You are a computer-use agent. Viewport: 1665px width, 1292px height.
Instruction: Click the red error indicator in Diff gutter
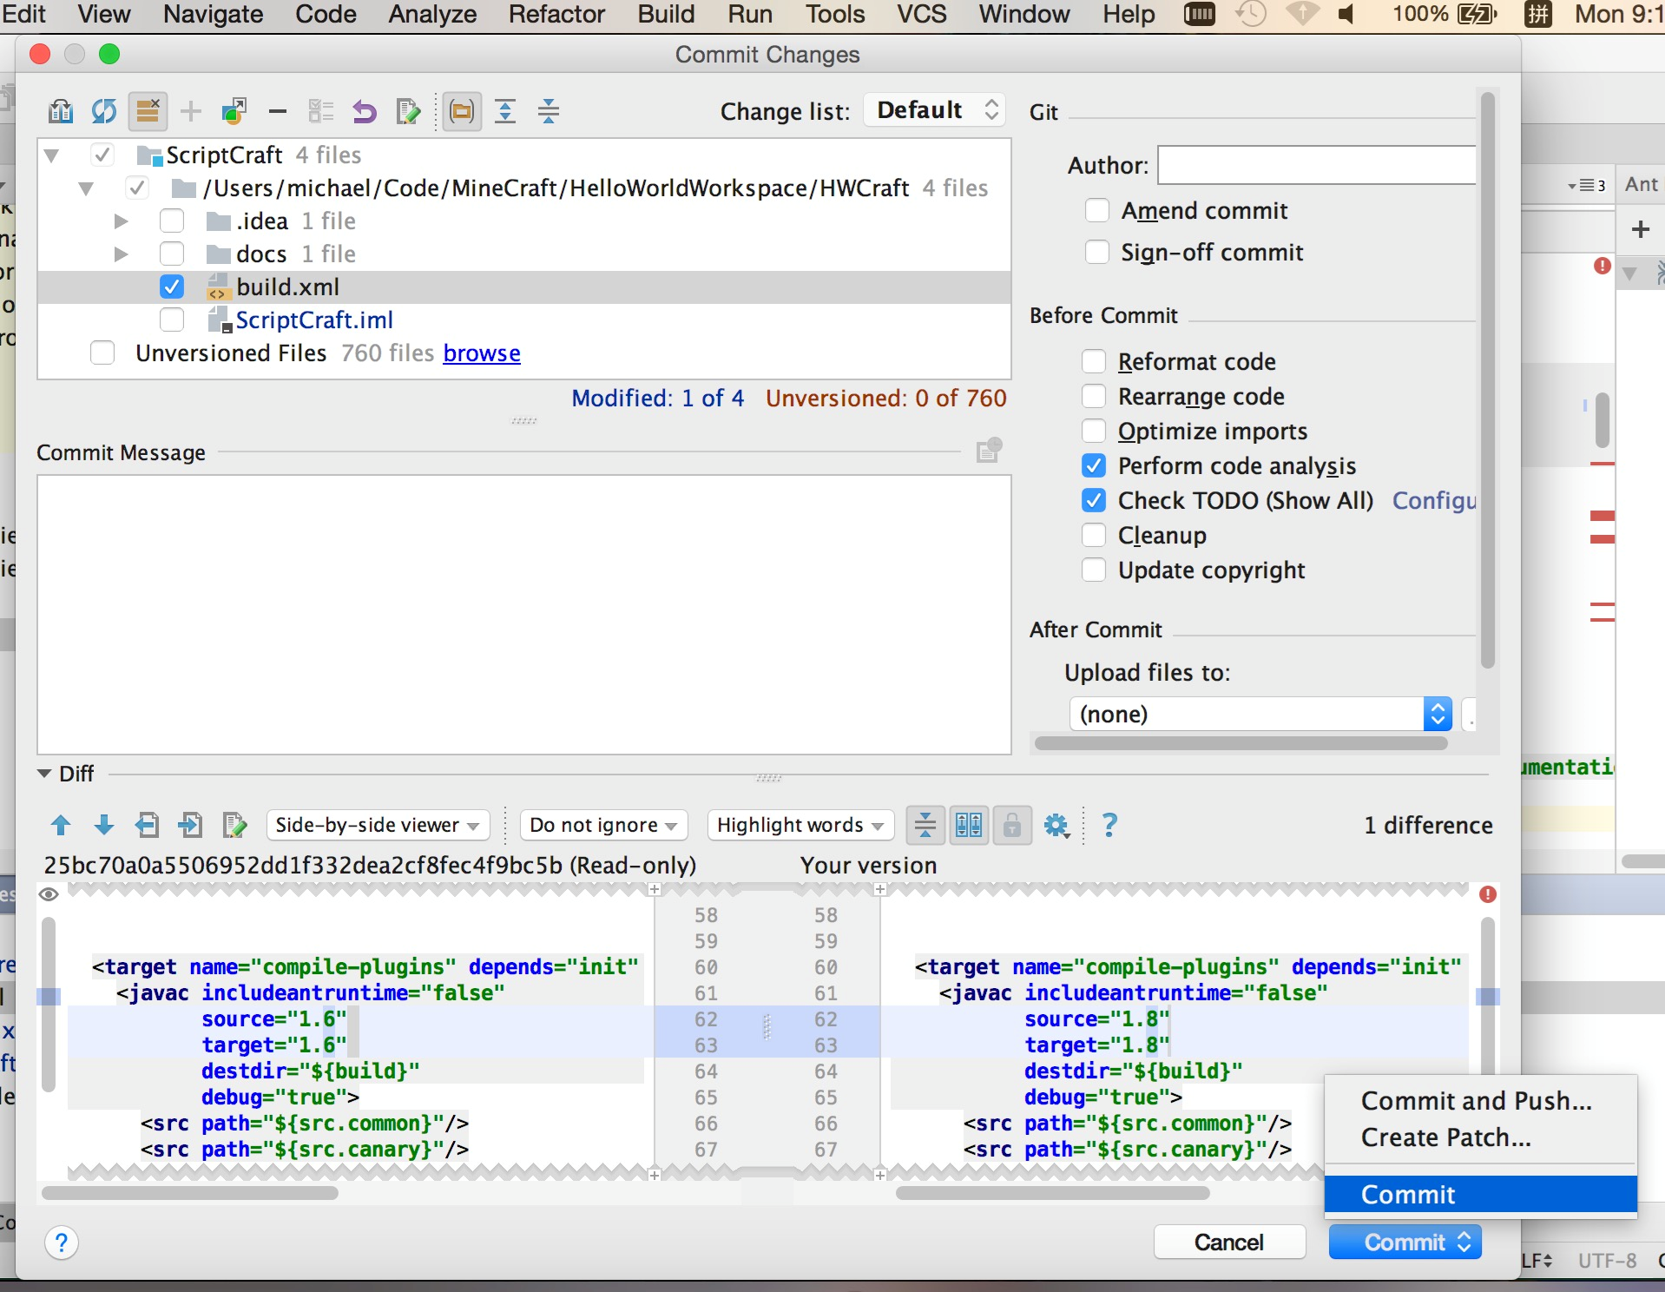point(1488,894)
